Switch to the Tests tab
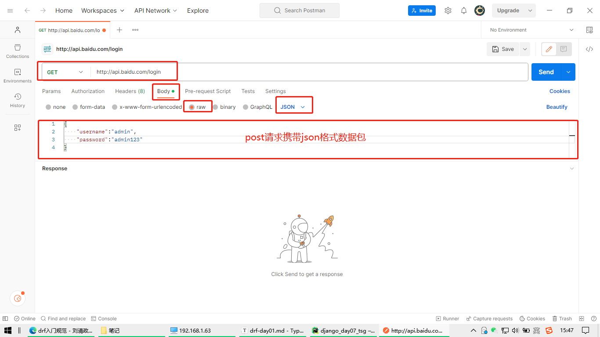Image resolution: width=600 pixels, height=337 pixels. 248,91
